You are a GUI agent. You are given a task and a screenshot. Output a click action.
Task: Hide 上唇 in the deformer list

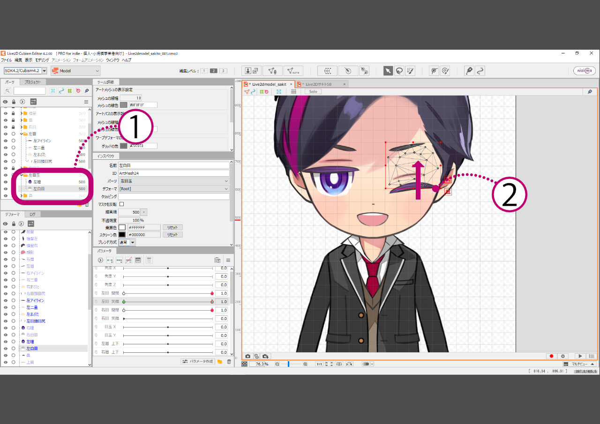(x=6, y=362)
